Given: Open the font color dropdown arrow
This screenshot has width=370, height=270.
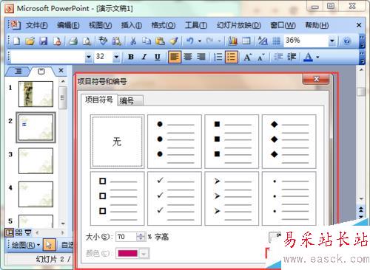Looking at the screenshot, I should [317, 58].
